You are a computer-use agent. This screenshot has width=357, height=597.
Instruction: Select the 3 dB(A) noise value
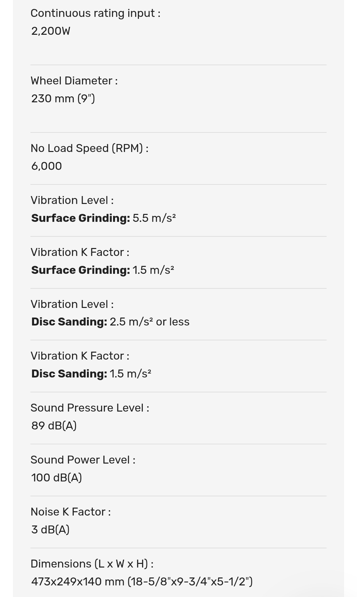(50, 530)
